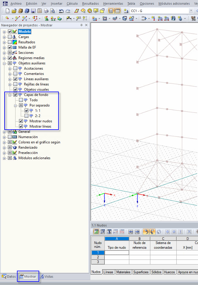Click the nodal support icon
198x285 pixels.
[47, 18]
